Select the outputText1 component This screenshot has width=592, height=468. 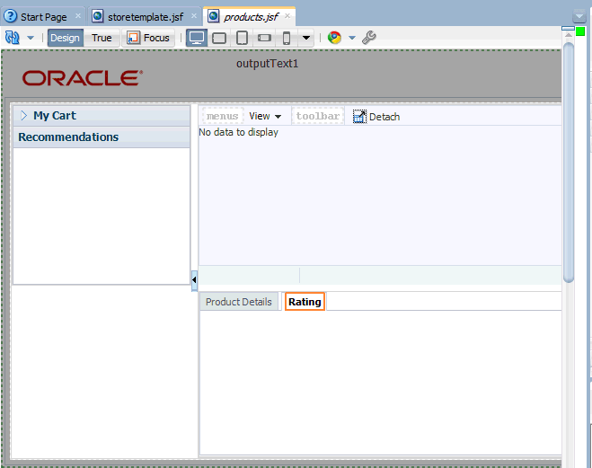click(x=268, y=64)
